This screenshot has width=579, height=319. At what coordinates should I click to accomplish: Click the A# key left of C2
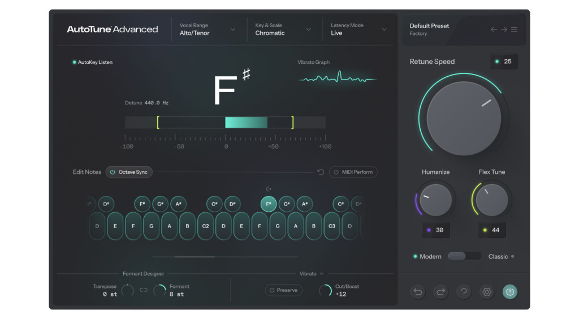178,204
